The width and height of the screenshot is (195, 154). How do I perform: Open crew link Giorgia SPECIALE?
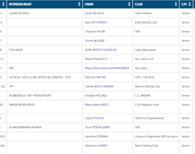96,95
